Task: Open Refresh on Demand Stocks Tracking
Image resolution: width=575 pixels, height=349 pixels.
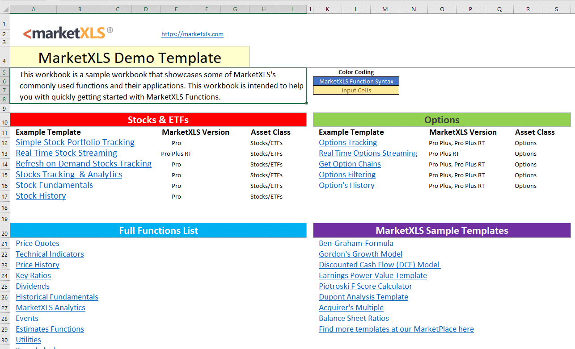Action: pyautogui.click(x=84, y=164)
